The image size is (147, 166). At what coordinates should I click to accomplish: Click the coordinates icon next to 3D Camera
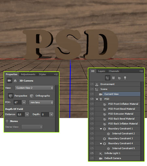pos(15,81)
